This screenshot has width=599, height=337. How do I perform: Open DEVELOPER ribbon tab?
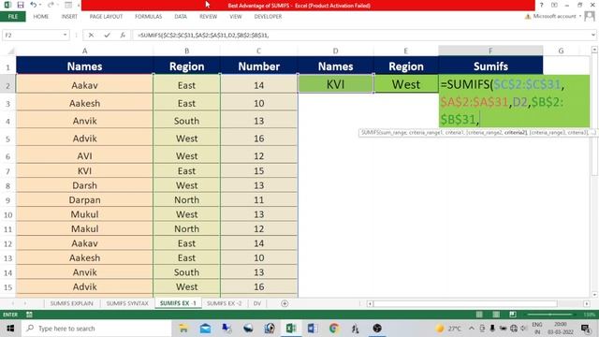[269, 17]
